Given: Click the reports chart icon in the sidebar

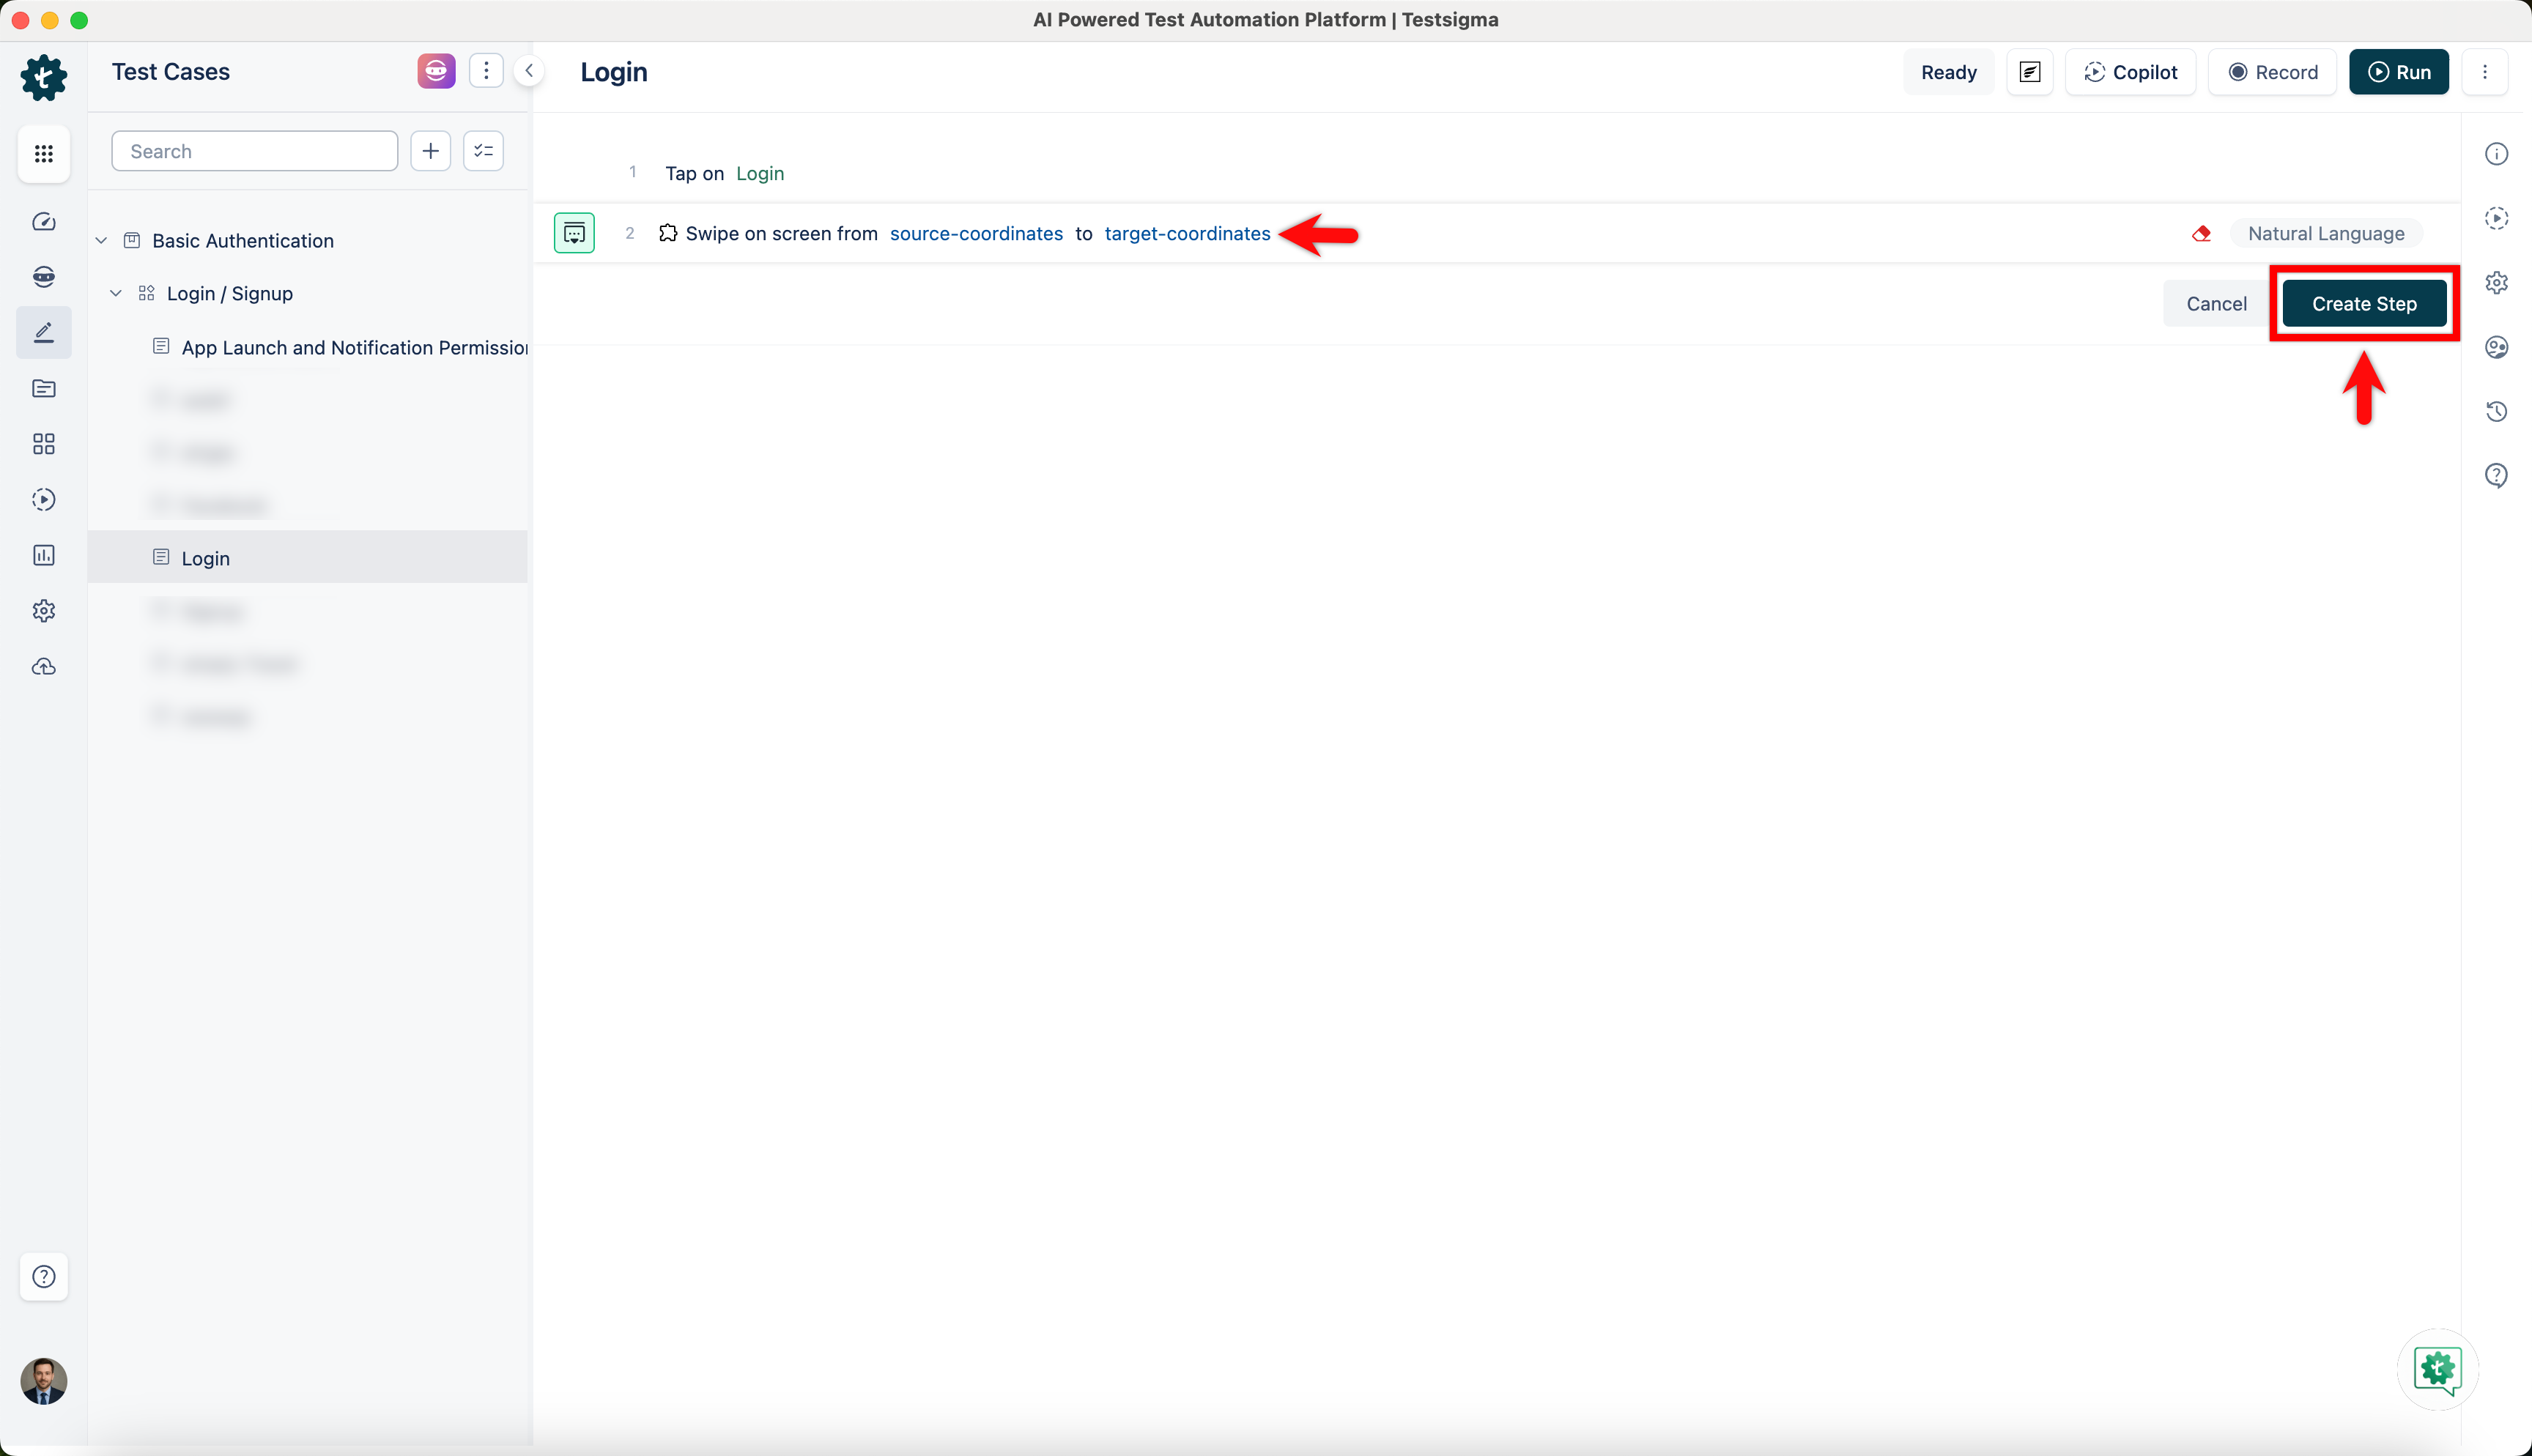Looking at the screenshot, I should click(x=44, y=555).
